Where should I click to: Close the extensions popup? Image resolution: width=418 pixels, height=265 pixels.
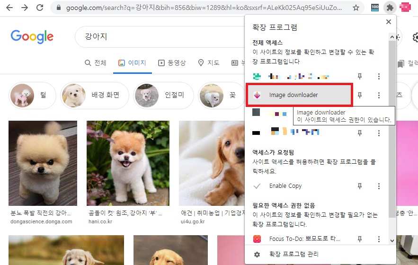point(389,22)
